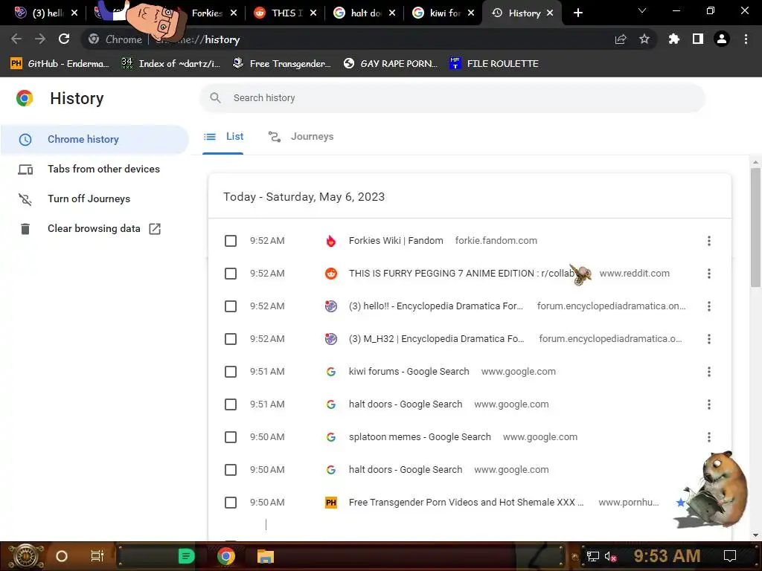The width and height of the screenshot is (762, 571).
Task: Check the splatoon memes entry checkbox
Action: tap(231, 437)
